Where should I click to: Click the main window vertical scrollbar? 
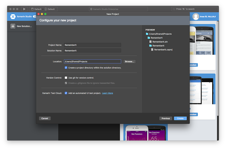tap(218, 69)
